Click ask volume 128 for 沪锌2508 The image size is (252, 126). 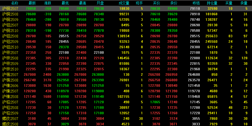click(x=244, y=58)
